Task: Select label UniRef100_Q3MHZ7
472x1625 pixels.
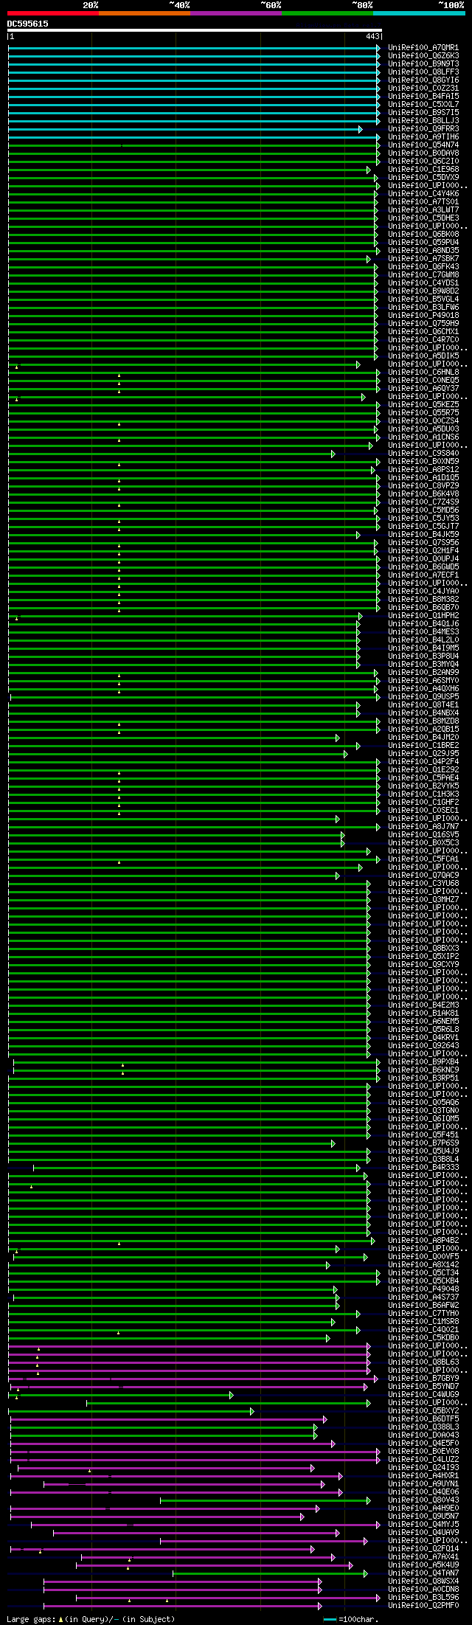Action: point(423,900)
